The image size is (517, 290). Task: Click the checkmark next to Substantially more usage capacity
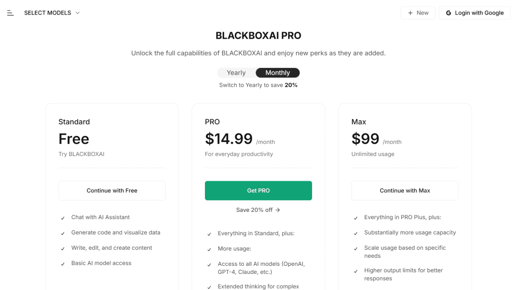point(356,233)
